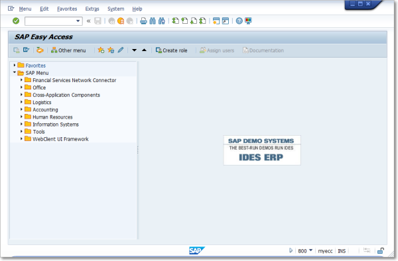Click the Find Next binoculars icon
398x261 pixels.
(x=162, y=21)
